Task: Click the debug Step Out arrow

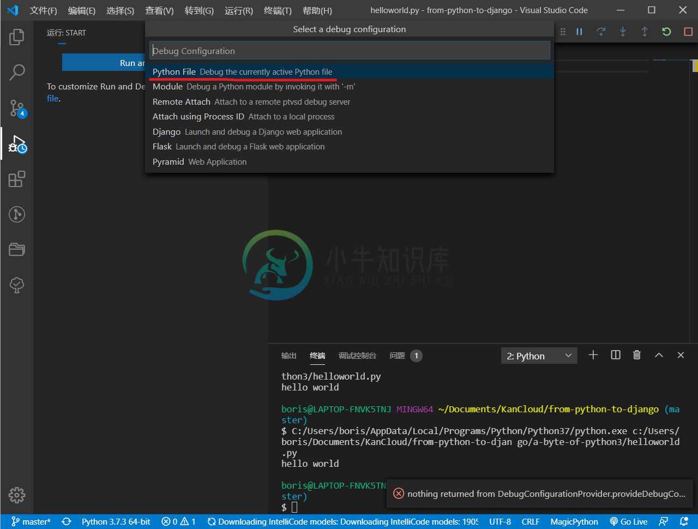Action: (645, 32)
